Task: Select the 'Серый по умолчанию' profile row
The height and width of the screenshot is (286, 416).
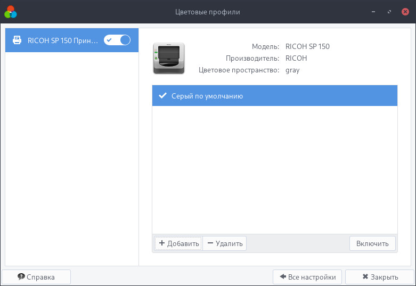Action: (275, 96)
